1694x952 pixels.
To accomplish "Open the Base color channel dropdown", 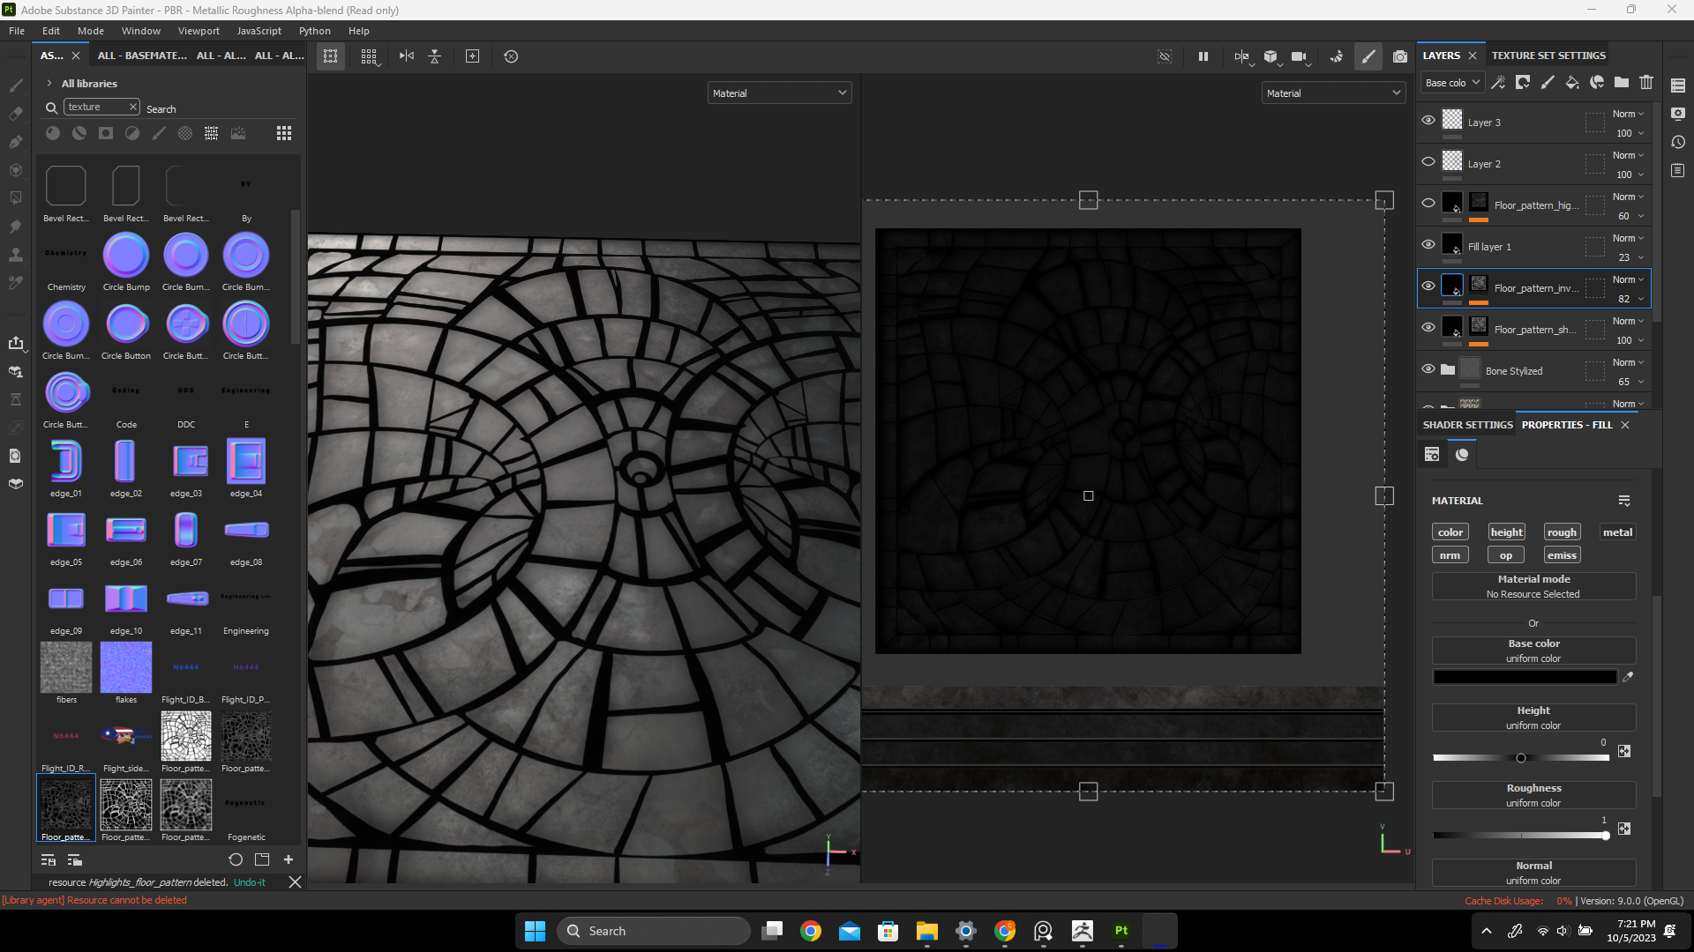I will click(1452, 83).
